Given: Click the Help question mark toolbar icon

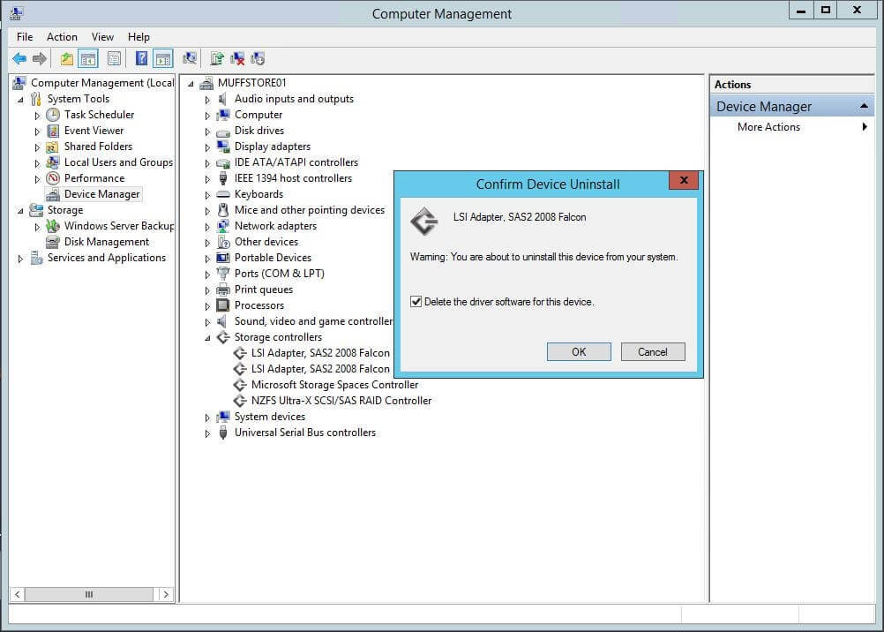Looking at the screenshot, I should click(x=141, y=59).
